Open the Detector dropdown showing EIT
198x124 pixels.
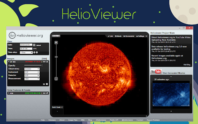click(32, 76)
